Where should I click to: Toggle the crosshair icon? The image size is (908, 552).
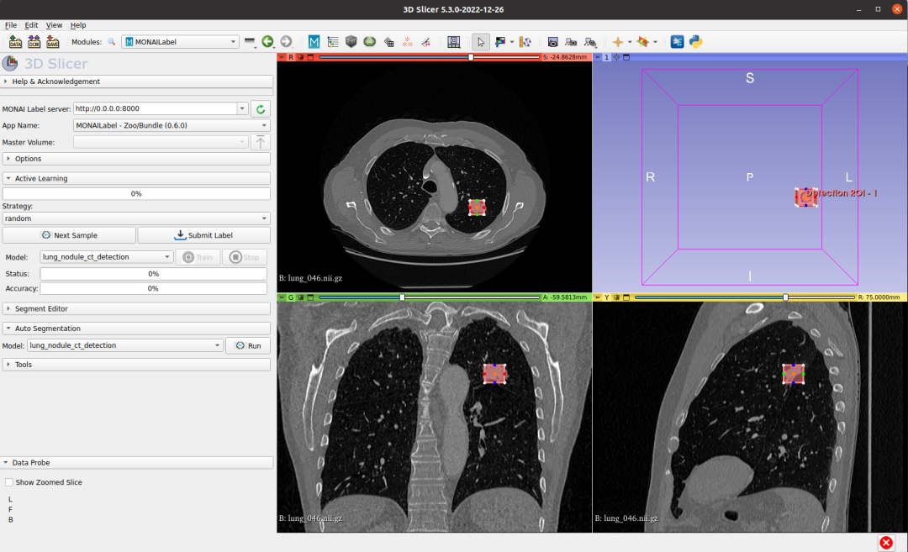click(x=617, y=42)
